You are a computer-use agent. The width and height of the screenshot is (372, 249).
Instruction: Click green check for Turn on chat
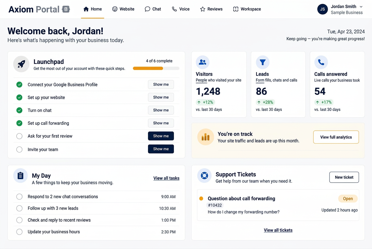click(x=19, y=110)
